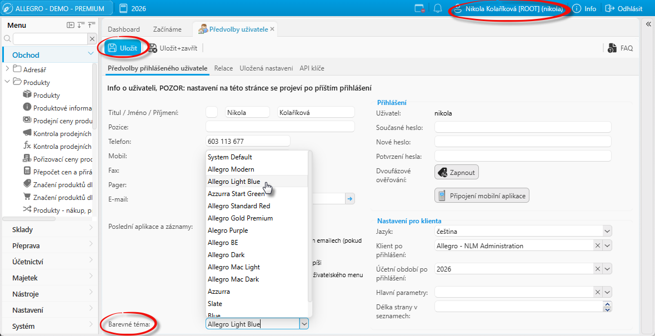This screenshot has height=336, width=655.
Task: Open the Dashboard tab
Action: click(x=124, y=29)
